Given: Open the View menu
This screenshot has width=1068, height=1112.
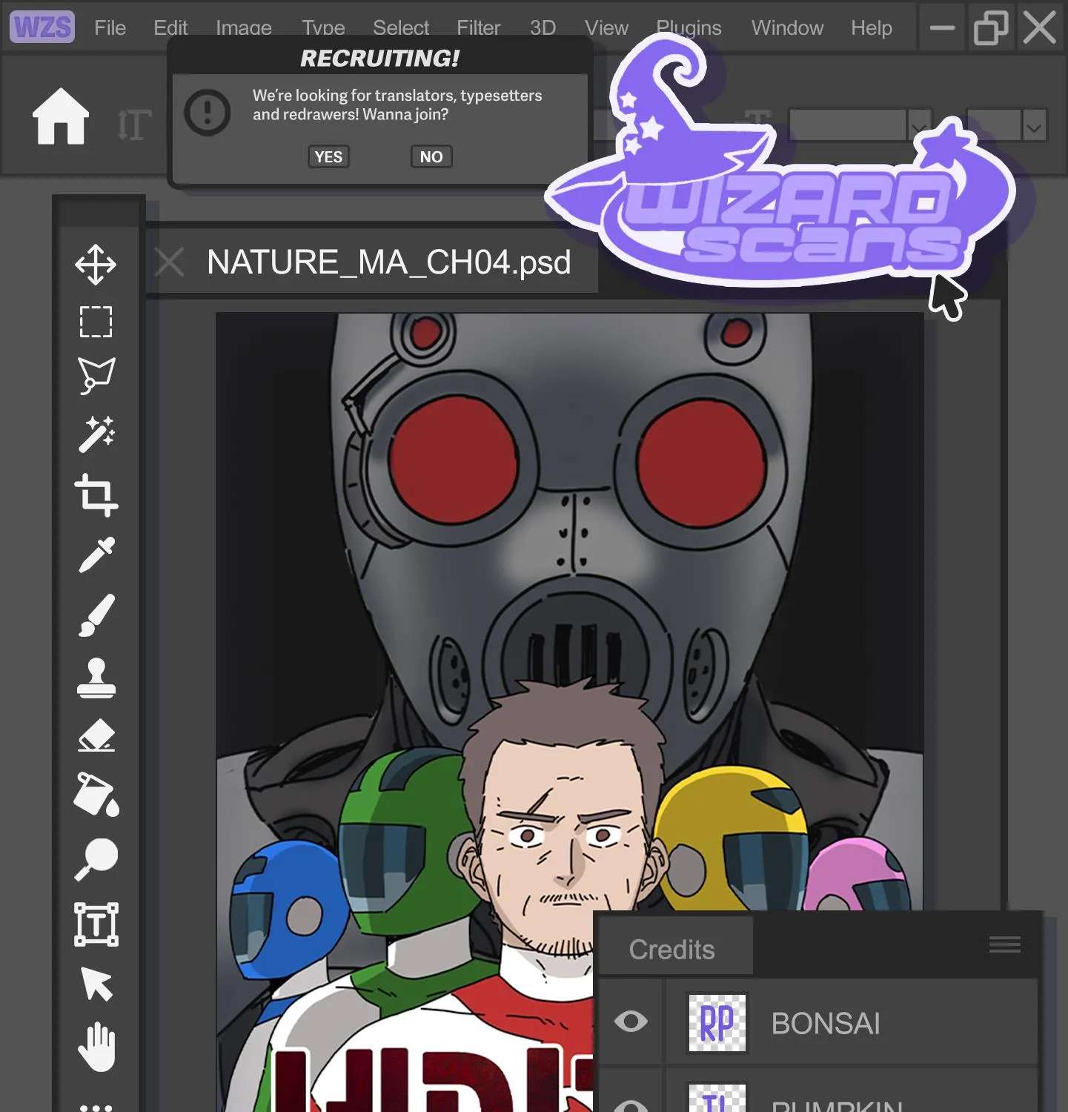Looking at the screenshot, I should (x=606, y=28).
